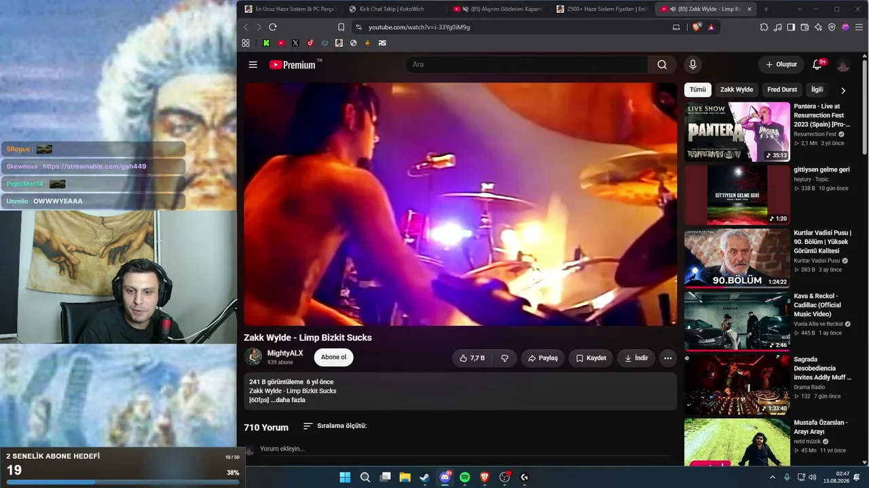This screenshot has height=488, width=869.
Task: Open Discord from the taskbar
Action: tap(445, 477)
